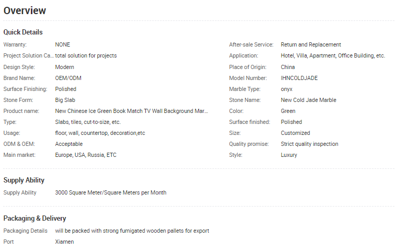Click the Packaging & Delivery heading
The height and width of the screenshot is (251, 395).
pyautogui.click(x=35, y=218)
